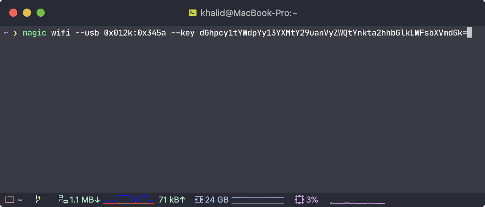Click the 3% CPU percentage label
Viewport: 485px width, 207px height.
(x=313, y=199)
